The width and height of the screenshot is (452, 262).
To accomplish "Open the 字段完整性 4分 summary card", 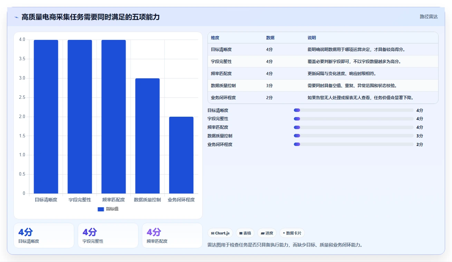I will click(108, 235).
